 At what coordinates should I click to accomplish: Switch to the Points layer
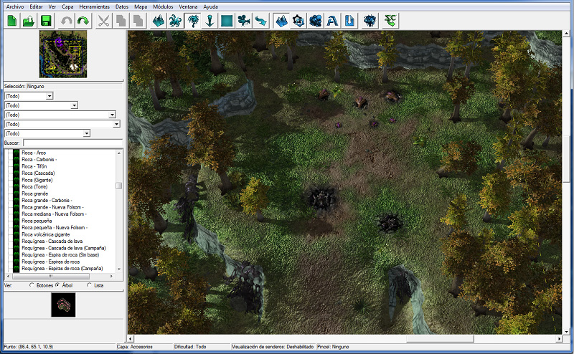(210, 21)
